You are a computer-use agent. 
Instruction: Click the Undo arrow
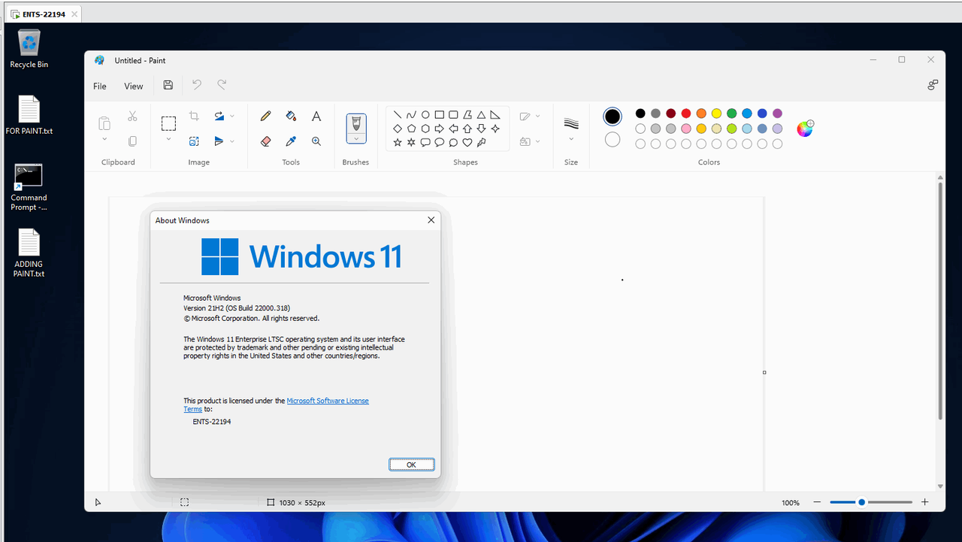tap(196, 86)
